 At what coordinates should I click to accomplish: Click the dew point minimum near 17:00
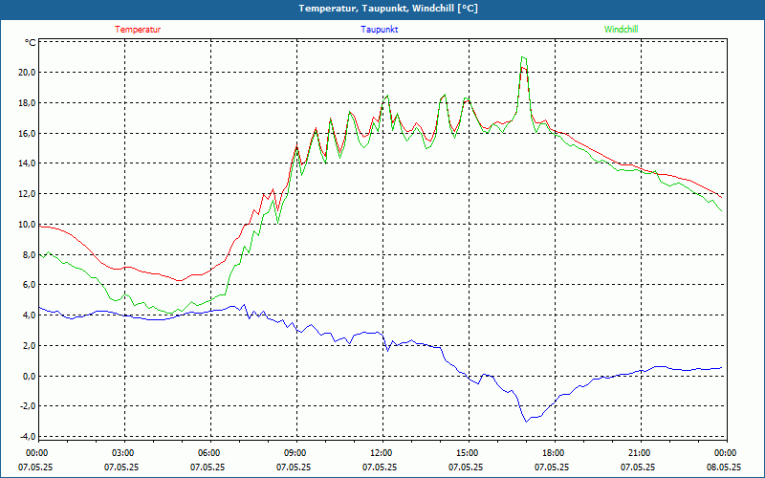click(526, 422)
